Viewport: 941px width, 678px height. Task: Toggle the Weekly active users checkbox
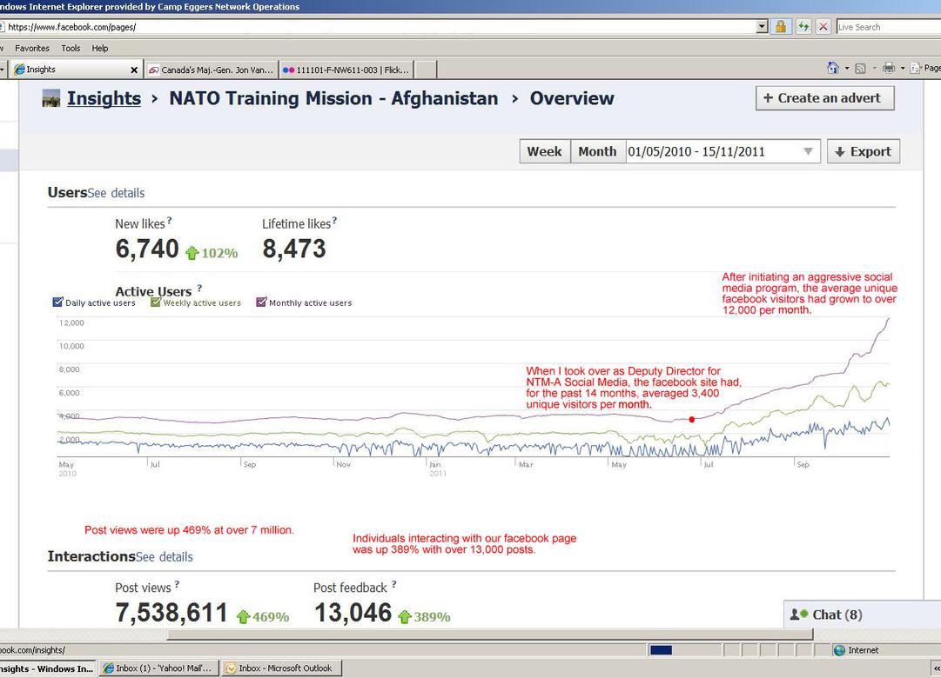(156, 302)
